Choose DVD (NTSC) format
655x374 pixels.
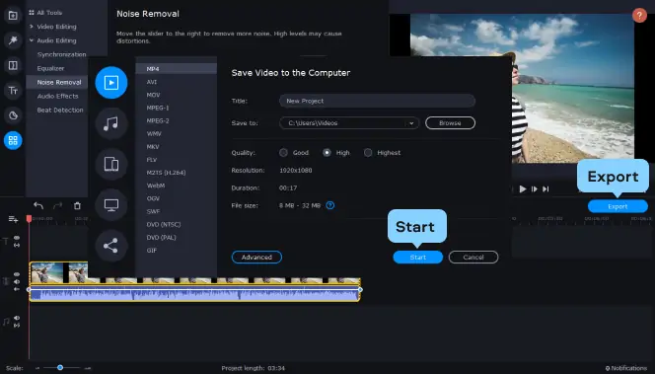(x=164, y=224)
